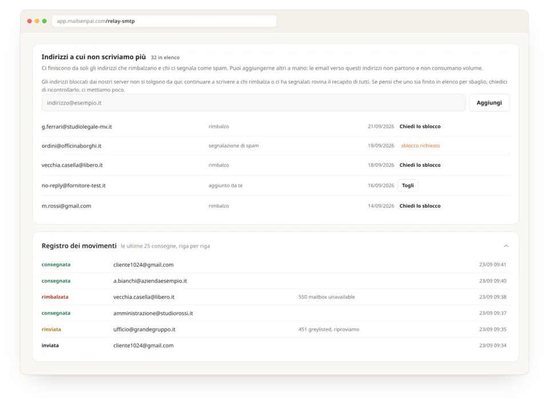Select m.rossi@gmail.com address

(66, 206)
